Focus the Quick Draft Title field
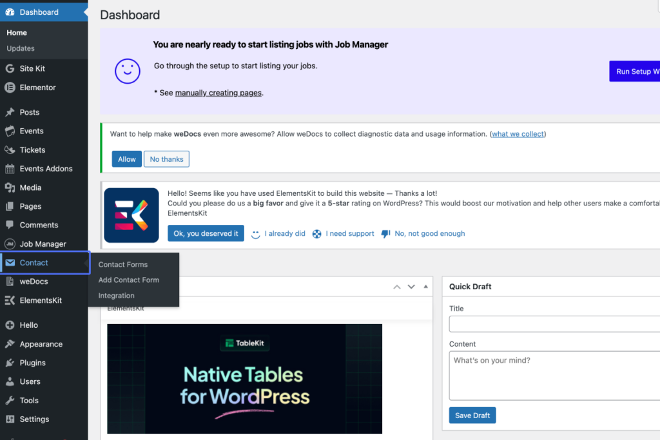660x440 pixels. pos(554,324)
